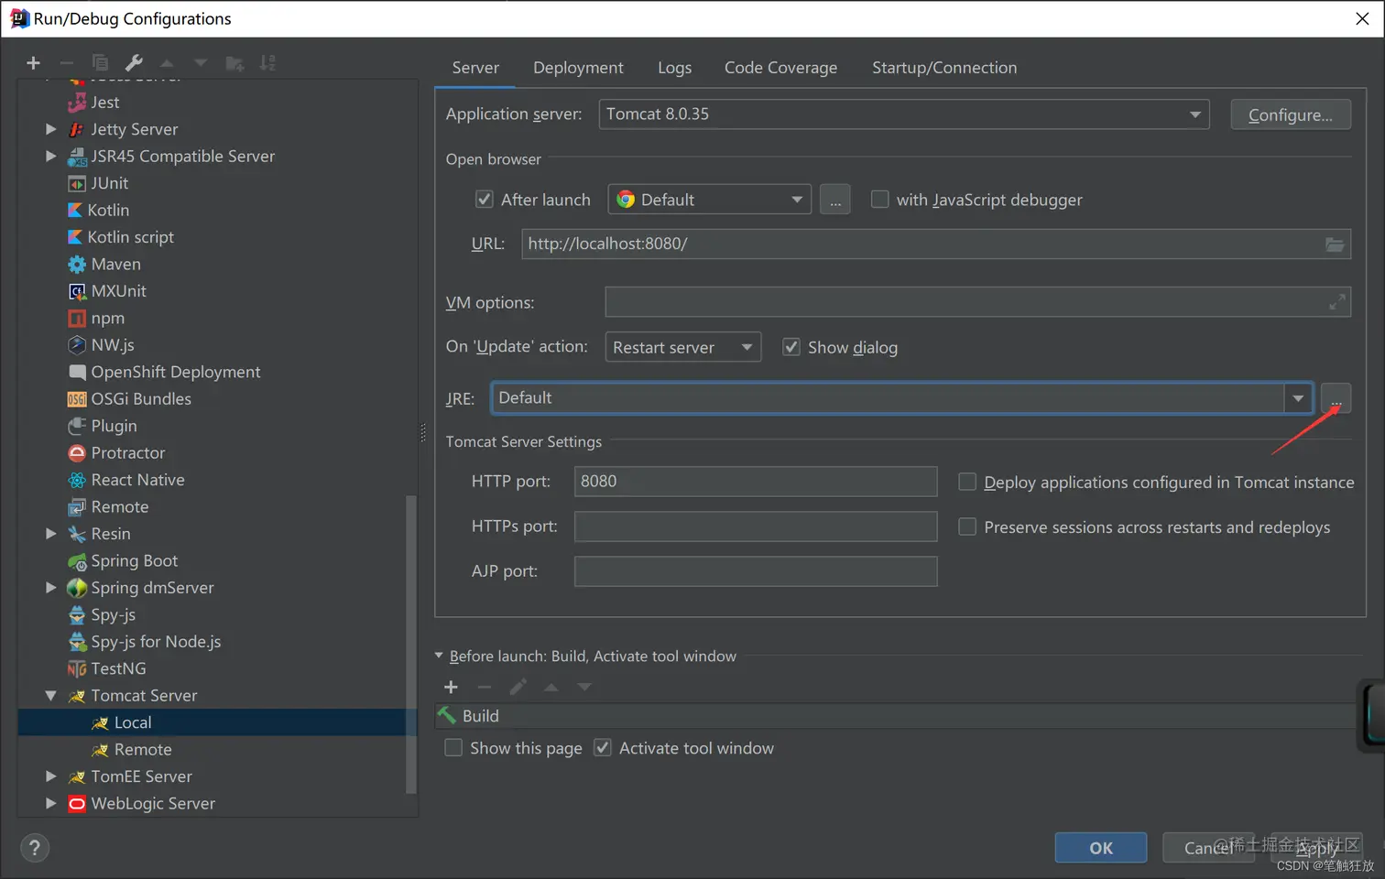The image size is (1385, 879).
Task: Move the before-launch task down
Action: pos(584,687)
